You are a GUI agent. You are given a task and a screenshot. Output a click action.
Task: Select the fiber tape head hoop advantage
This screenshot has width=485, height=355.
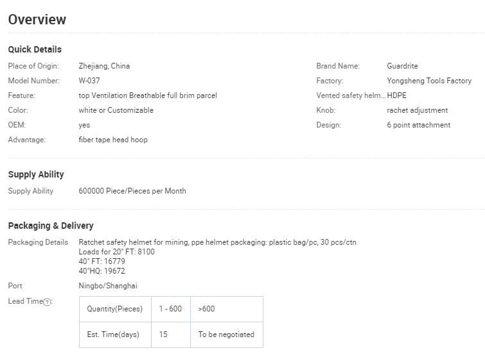(x=112, y=140)
